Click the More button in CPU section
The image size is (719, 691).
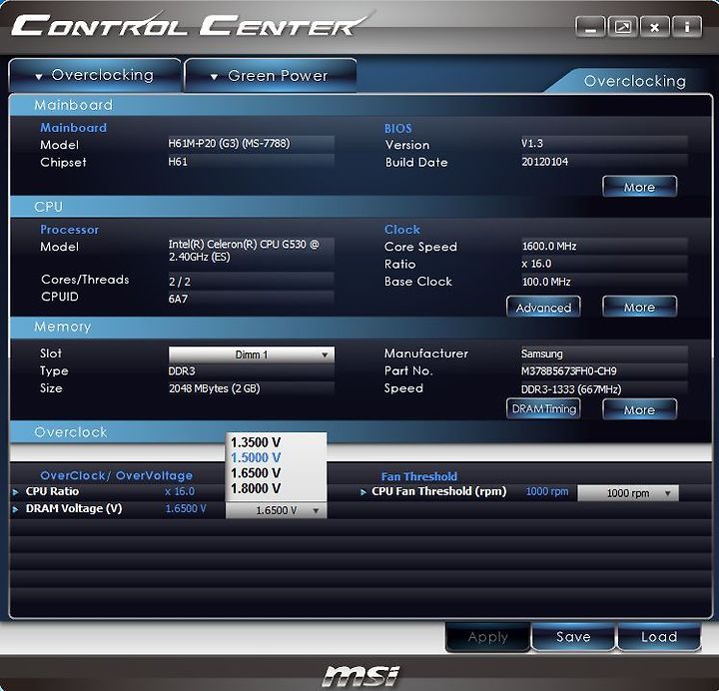click(x=640, y=308)
